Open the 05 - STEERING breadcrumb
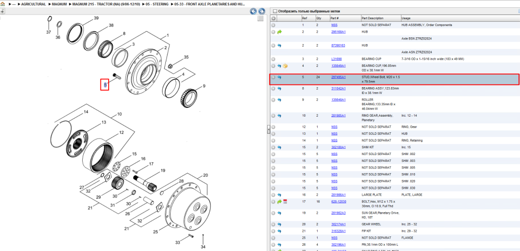520x251 pixels. [157, 4]
